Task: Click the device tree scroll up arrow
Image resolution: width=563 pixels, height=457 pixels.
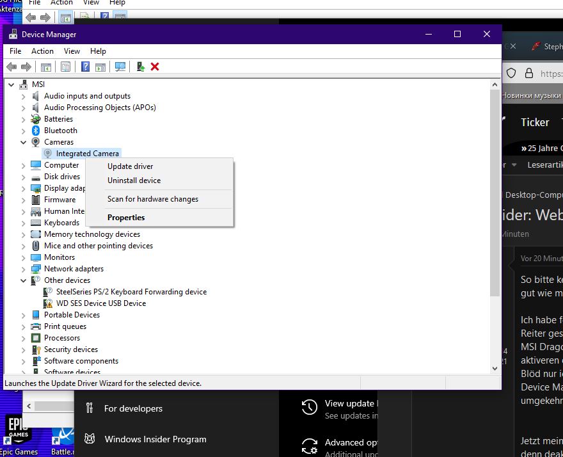Action: (x=495, y=84)
